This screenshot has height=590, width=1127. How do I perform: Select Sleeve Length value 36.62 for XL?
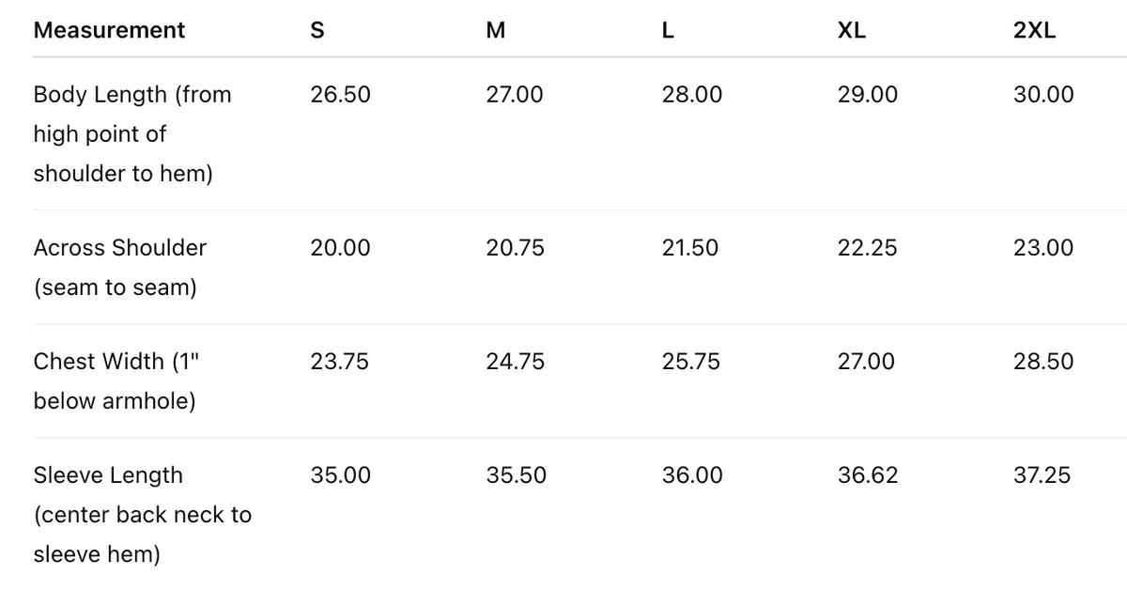(868, 475)
